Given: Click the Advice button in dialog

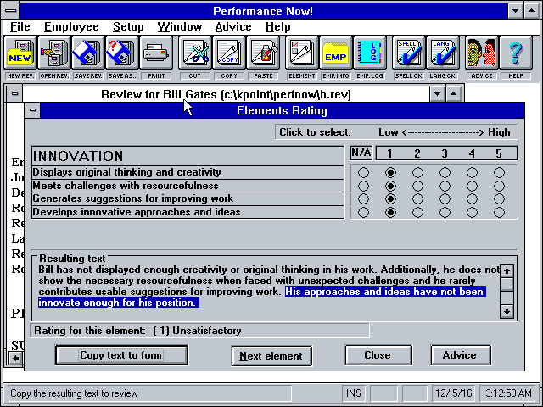Looking at the screenshot, I should pos(461,355).
